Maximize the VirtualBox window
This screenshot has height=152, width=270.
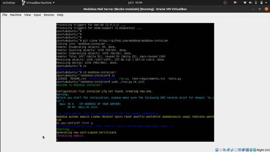coord(260,9)
